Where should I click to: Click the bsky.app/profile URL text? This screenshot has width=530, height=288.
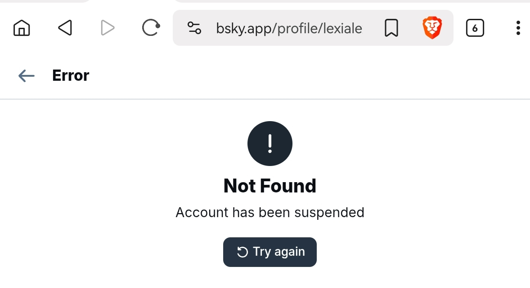(289, 29)
